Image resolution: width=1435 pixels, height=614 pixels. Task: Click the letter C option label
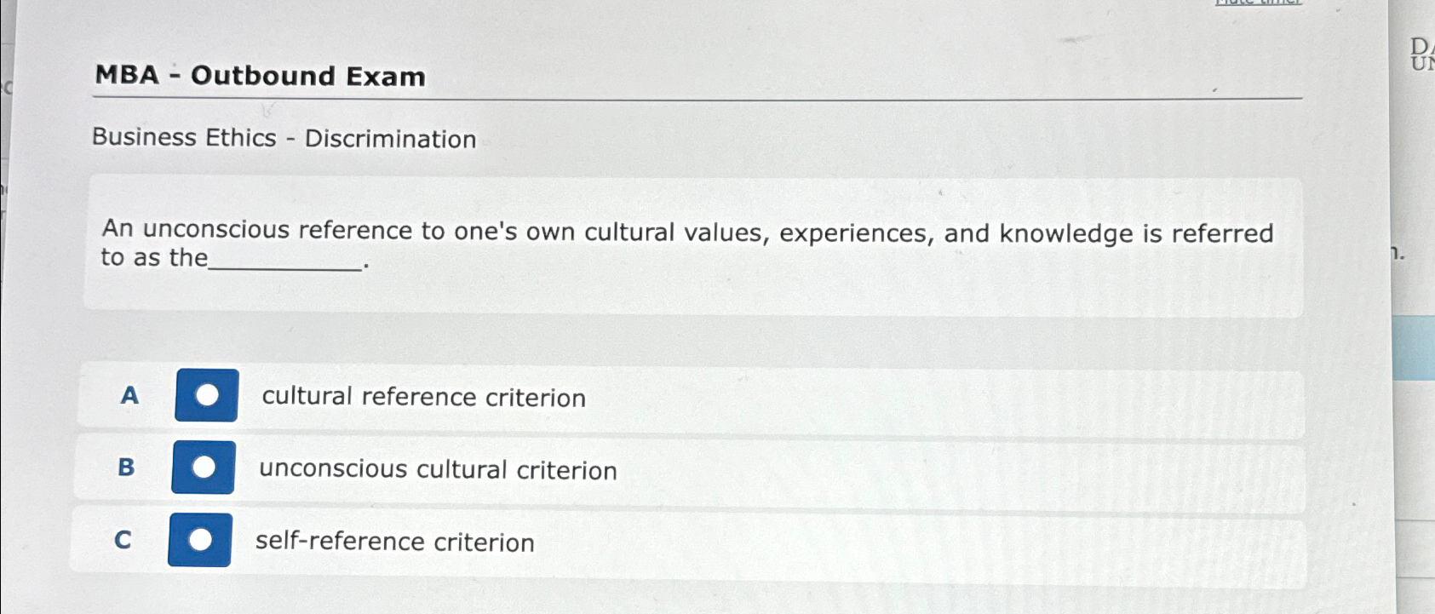123,540
